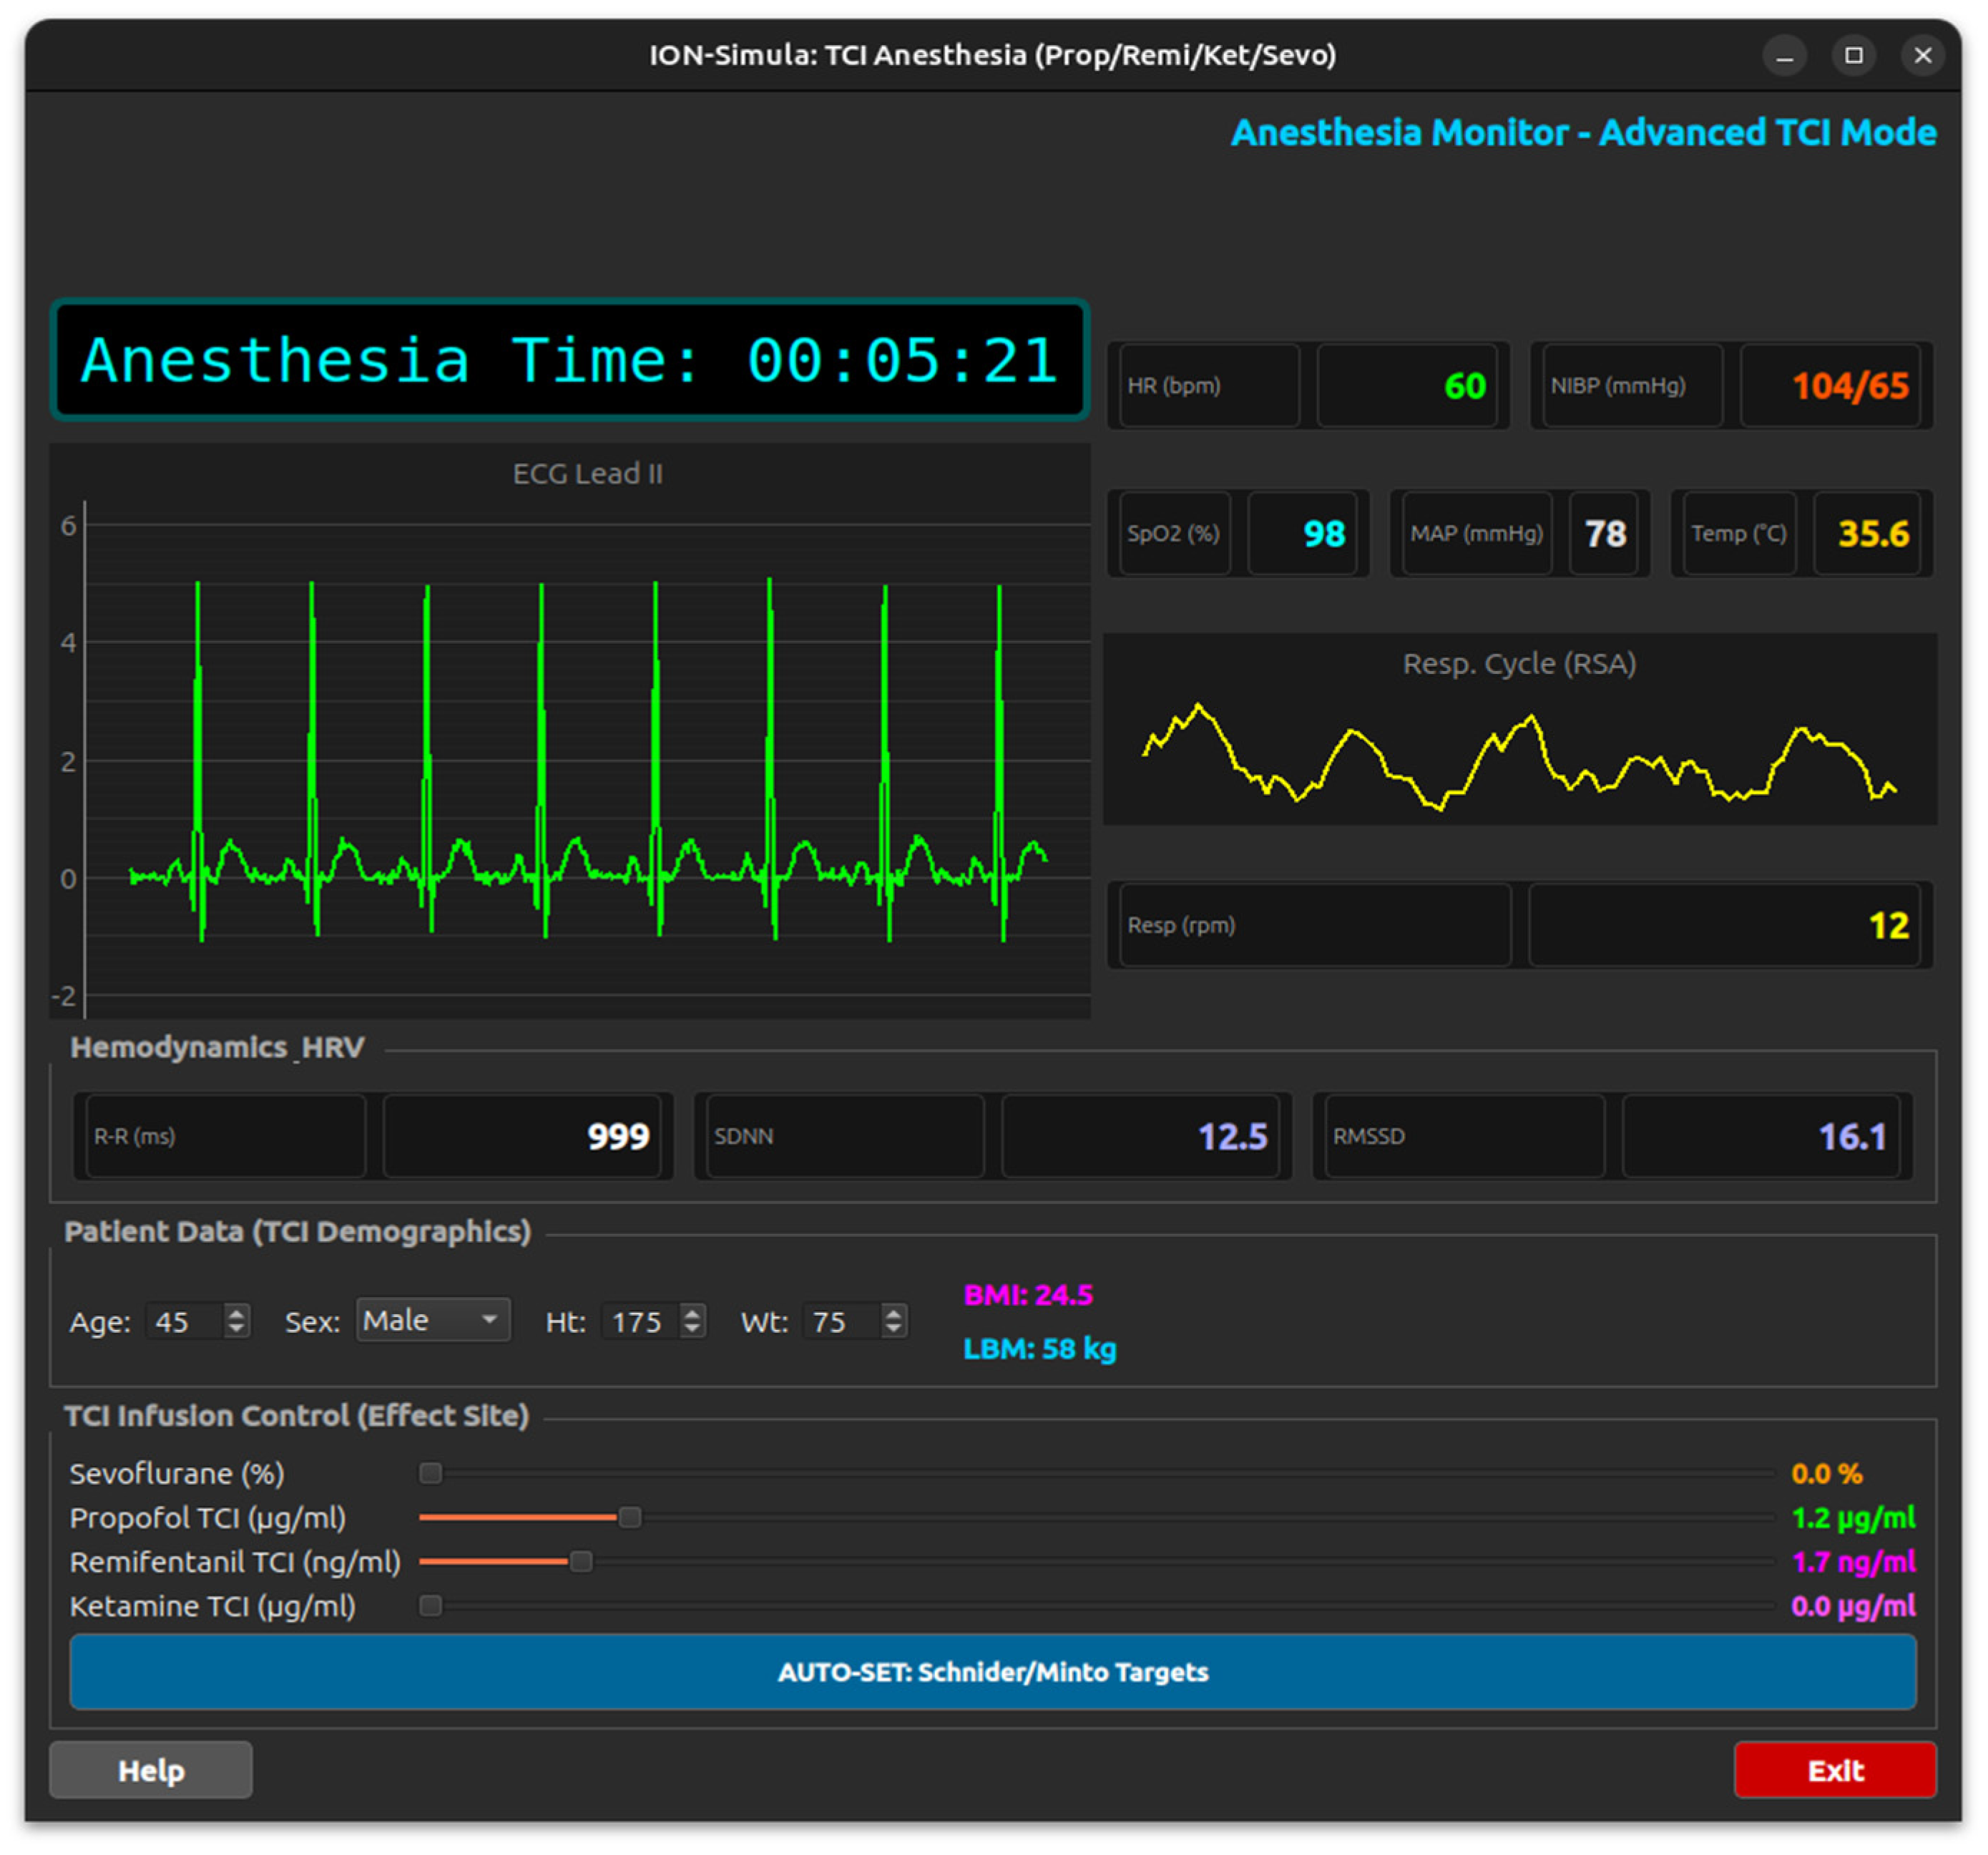Image resolution: width=1988 pixels, height=1855 pixels.
Task: Click the Age spinbox up arrow
Action: pos(236,1313)
